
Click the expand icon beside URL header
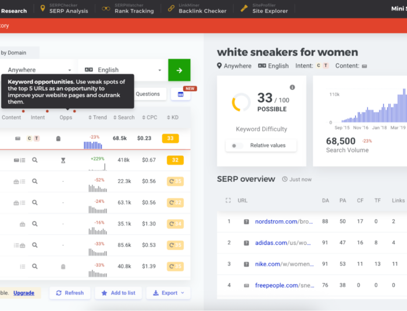pos(228,201)
